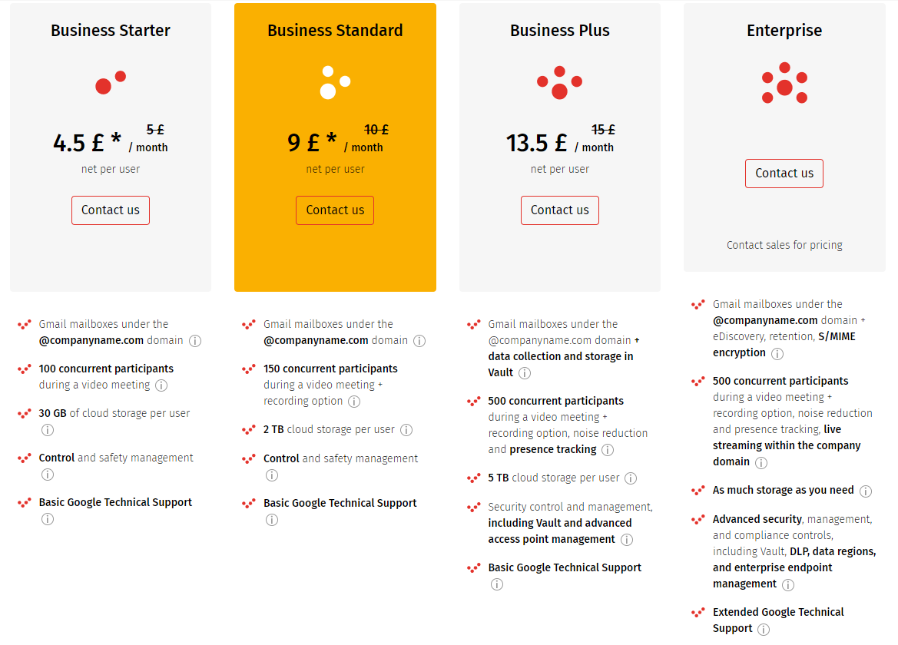Show info for 2 TB cloud storage

(x=406, y=430)
